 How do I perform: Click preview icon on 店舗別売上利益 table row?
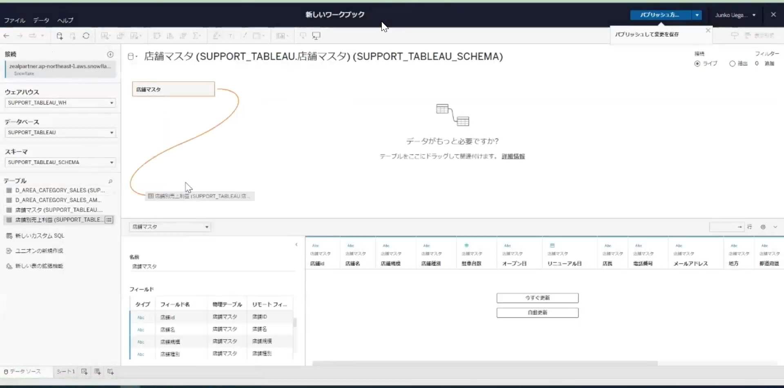click(109, 220)
